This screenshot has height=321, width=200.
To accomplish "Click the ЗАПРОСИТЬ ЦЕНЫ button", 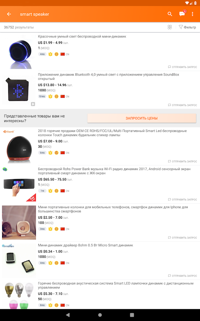I will pos(142,118).
